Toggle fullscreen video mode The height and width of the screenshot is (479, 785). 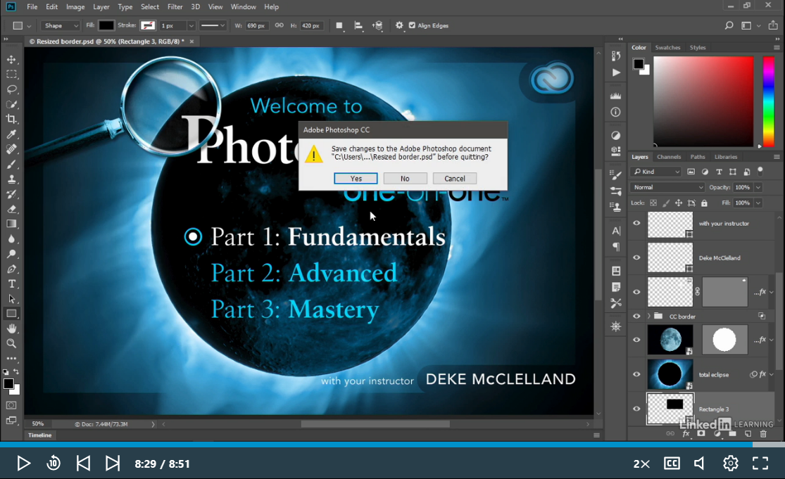point(760,464)
